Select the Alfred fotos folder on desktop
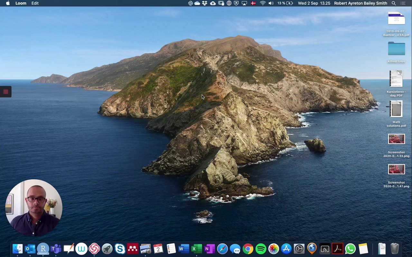 396,49
